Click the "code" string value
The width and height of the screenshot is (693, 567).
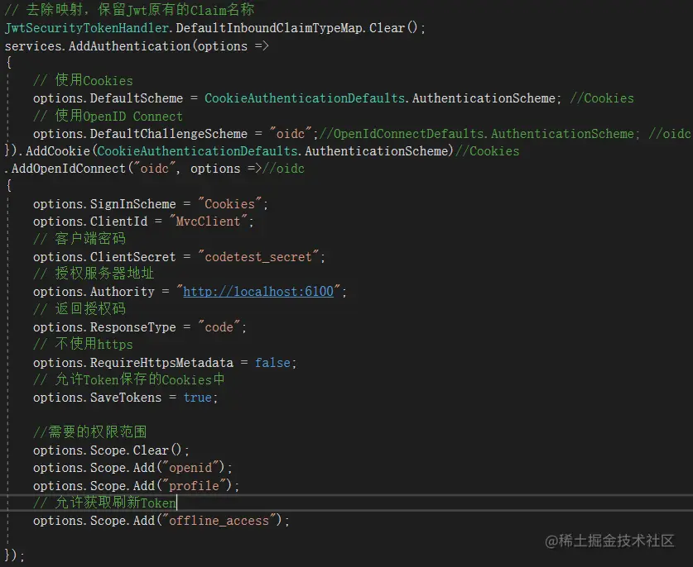click(x=219, y=327)
